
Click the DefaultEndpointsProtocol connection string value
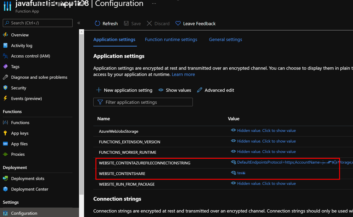(295, 162)
